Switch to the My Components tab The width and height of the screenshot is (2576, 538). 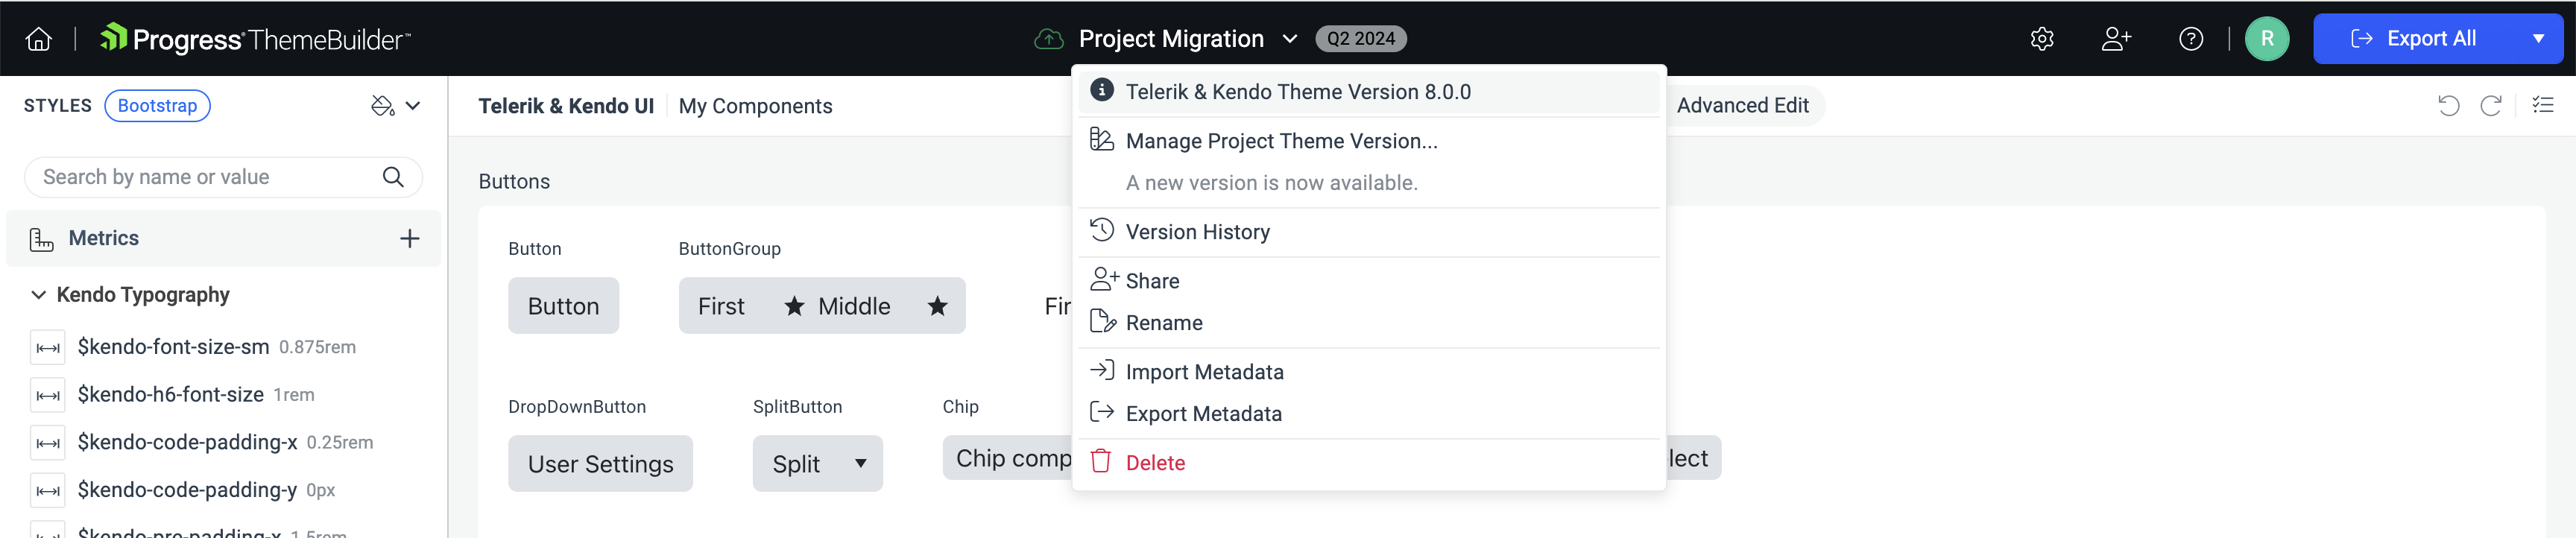point(755,106)
